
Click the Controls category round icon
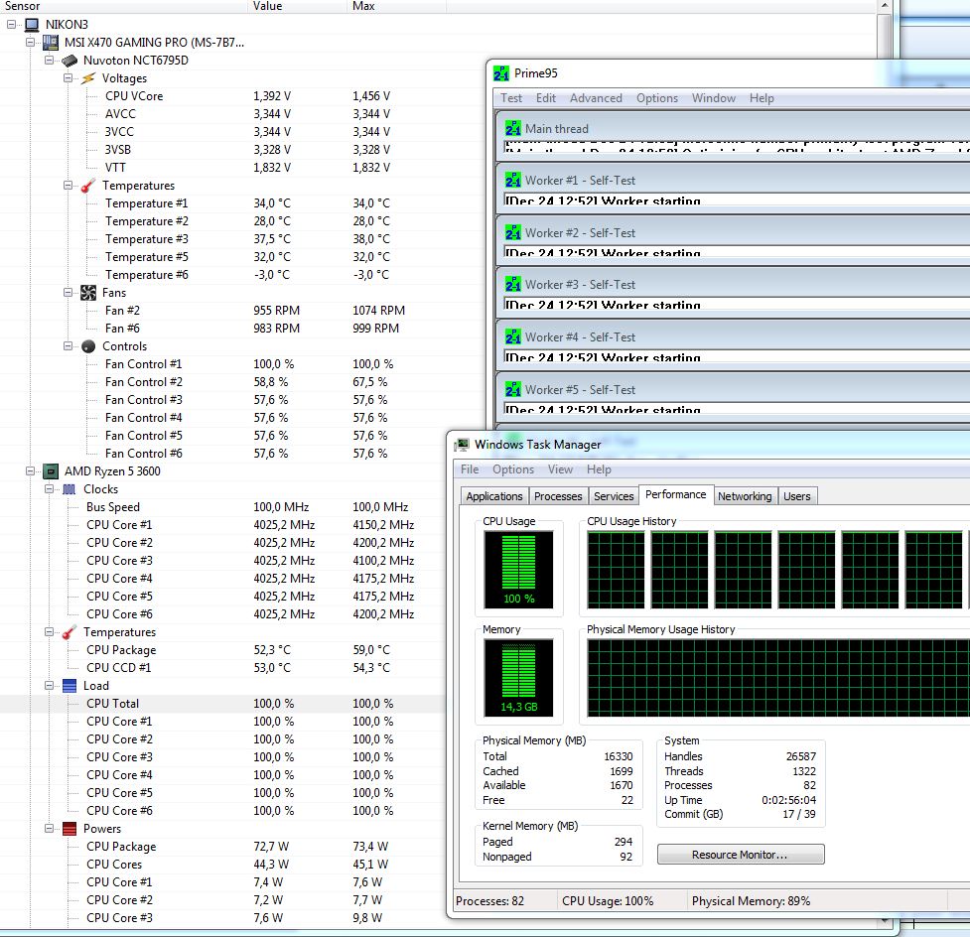click(x=88, y=346)
